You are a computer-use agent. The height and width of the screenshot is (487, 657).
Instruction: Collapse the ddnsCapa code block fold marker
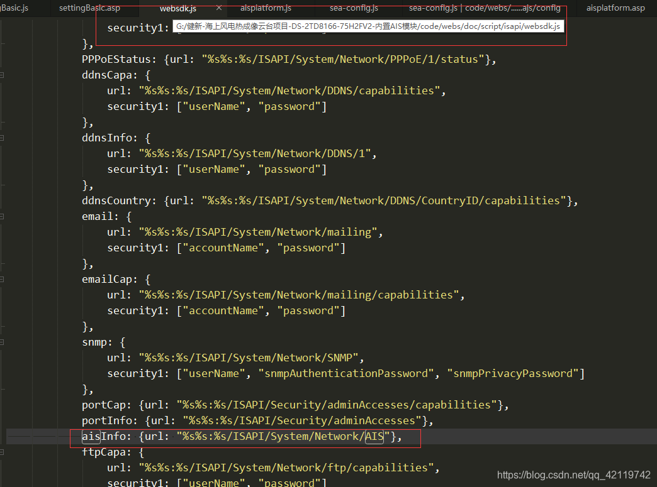pos(2,75)
